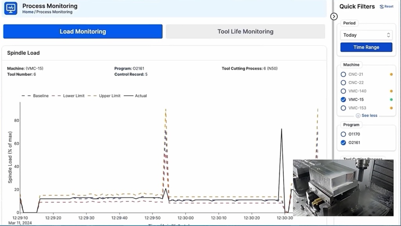Click the See less collapse icon
401x226 pixels.
point(358,116)
